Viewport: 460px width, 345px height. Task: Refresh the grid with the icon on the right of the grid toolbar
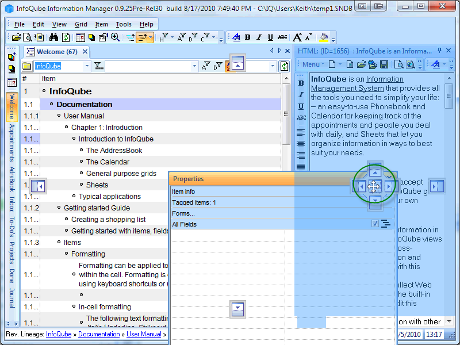284,66
